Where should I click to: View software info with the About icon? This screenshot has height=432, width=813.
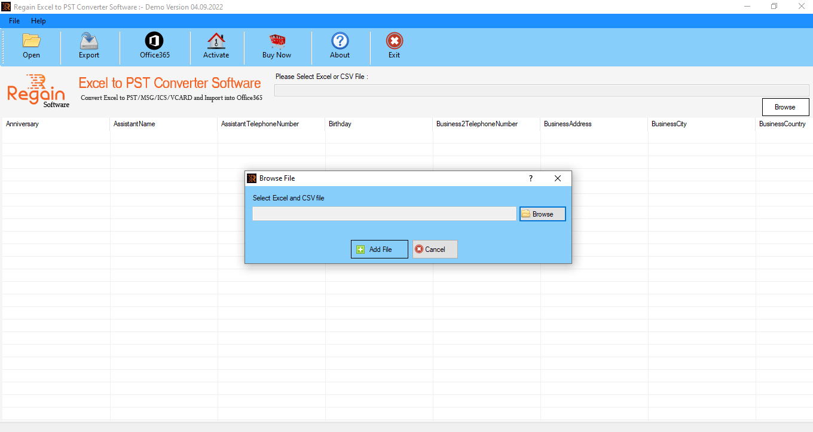[340, 47]
